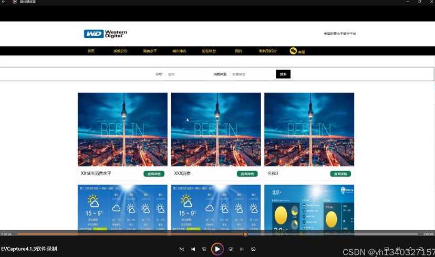The width and height of the screenshot is (435, 257).
Task: Open the 客服 chat icon in navbar
Action: coord(297,51)
